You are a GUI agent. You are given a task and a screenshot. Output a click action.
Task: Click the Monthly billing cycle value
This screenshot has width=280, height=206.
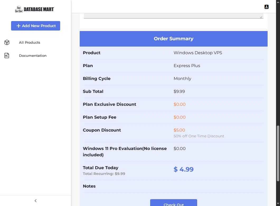[182, 79]
